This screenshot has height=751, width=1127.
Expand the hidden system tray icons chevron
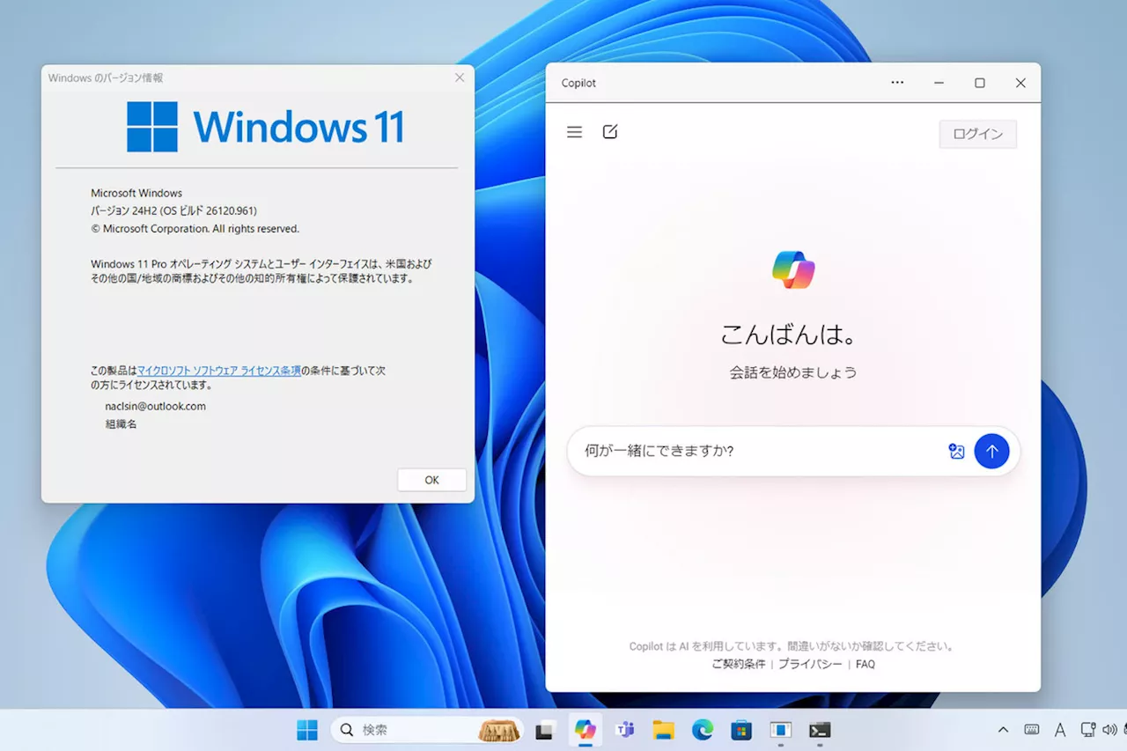tap(1003, 730)
